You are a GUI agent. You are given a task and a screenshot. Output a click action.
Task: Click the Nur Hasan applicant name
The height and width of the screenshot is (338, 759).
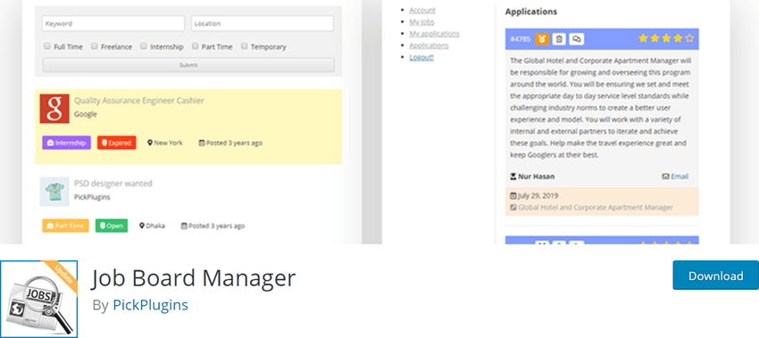[536, 177]
